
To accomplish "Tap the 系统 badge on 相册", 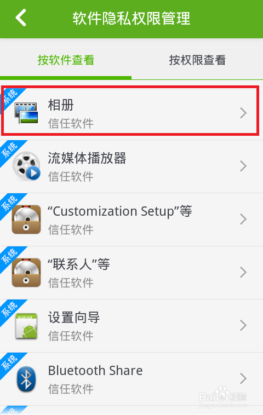I will click(10, 96).
